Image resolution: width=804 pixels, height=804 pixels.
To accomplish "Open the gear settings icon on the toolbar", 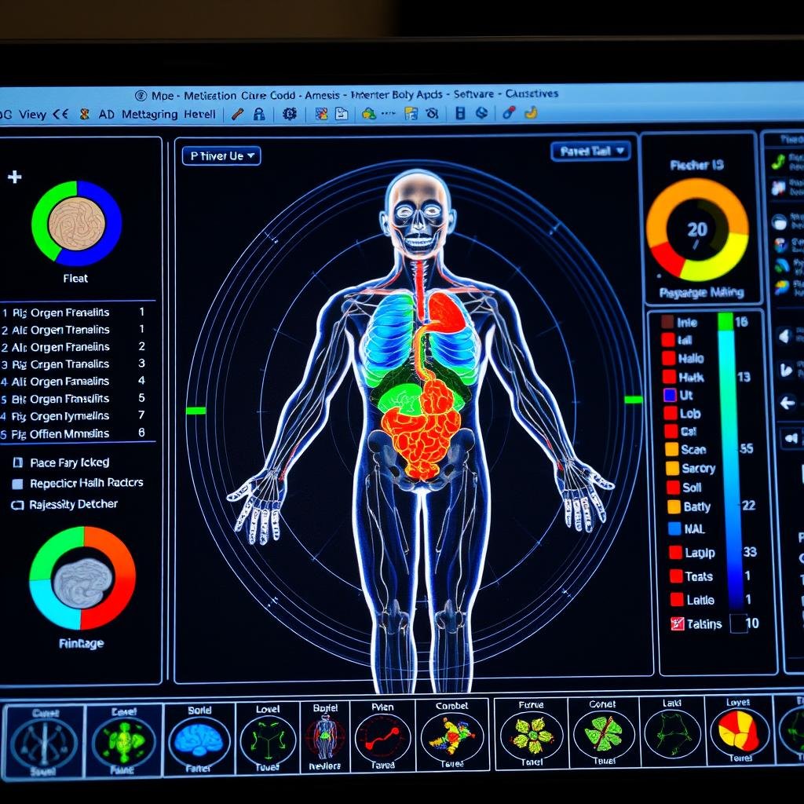I will coord(291,115).
